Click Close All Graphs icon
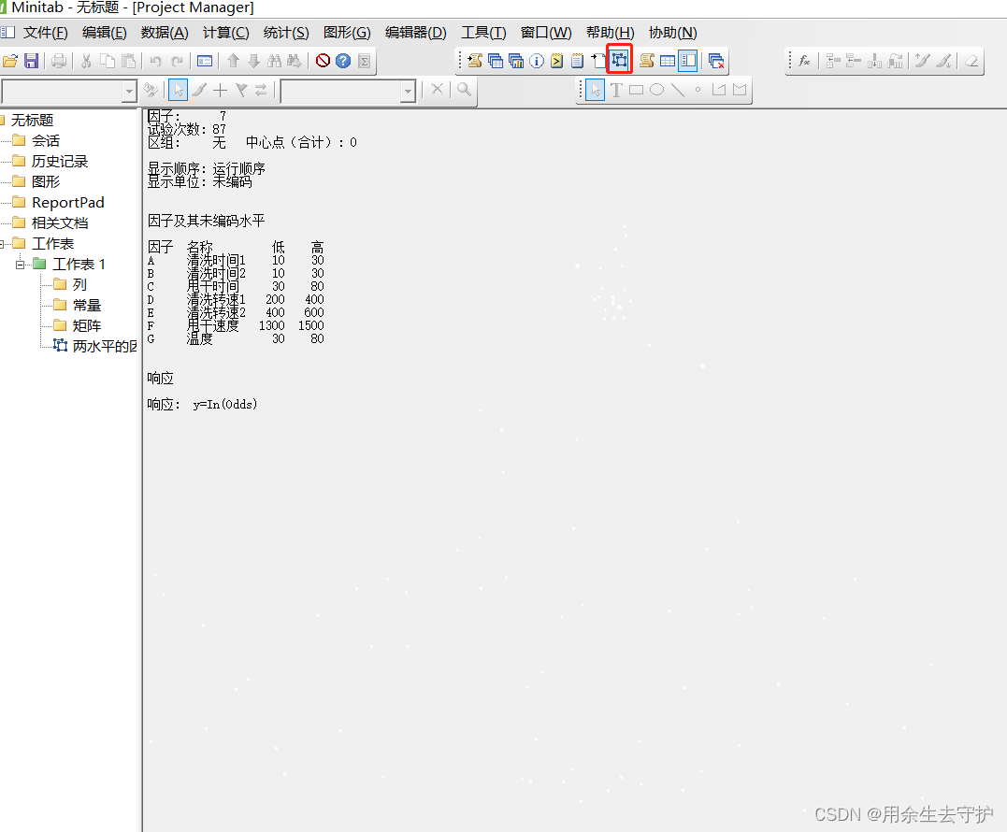 pos(716,61)
